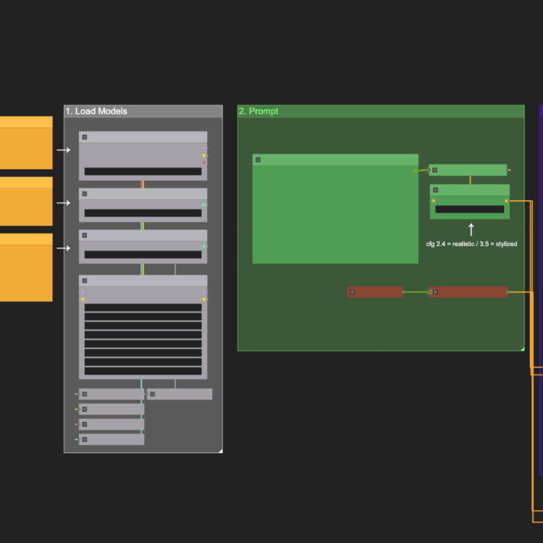
Task: Select orange note pointing to teal-output loader
Action: [x=26, y=201]
